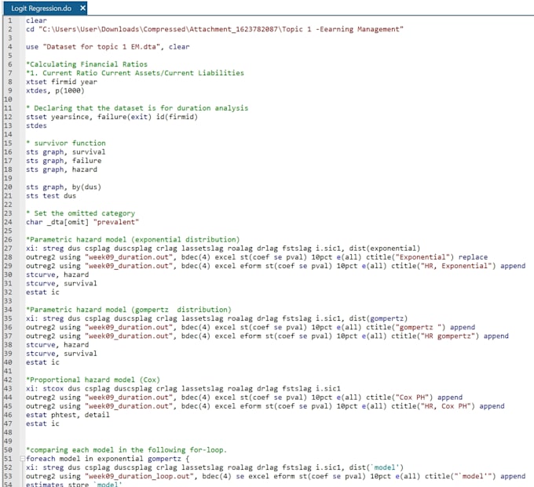Click 'xi: stcox dus' line 43

183,389
